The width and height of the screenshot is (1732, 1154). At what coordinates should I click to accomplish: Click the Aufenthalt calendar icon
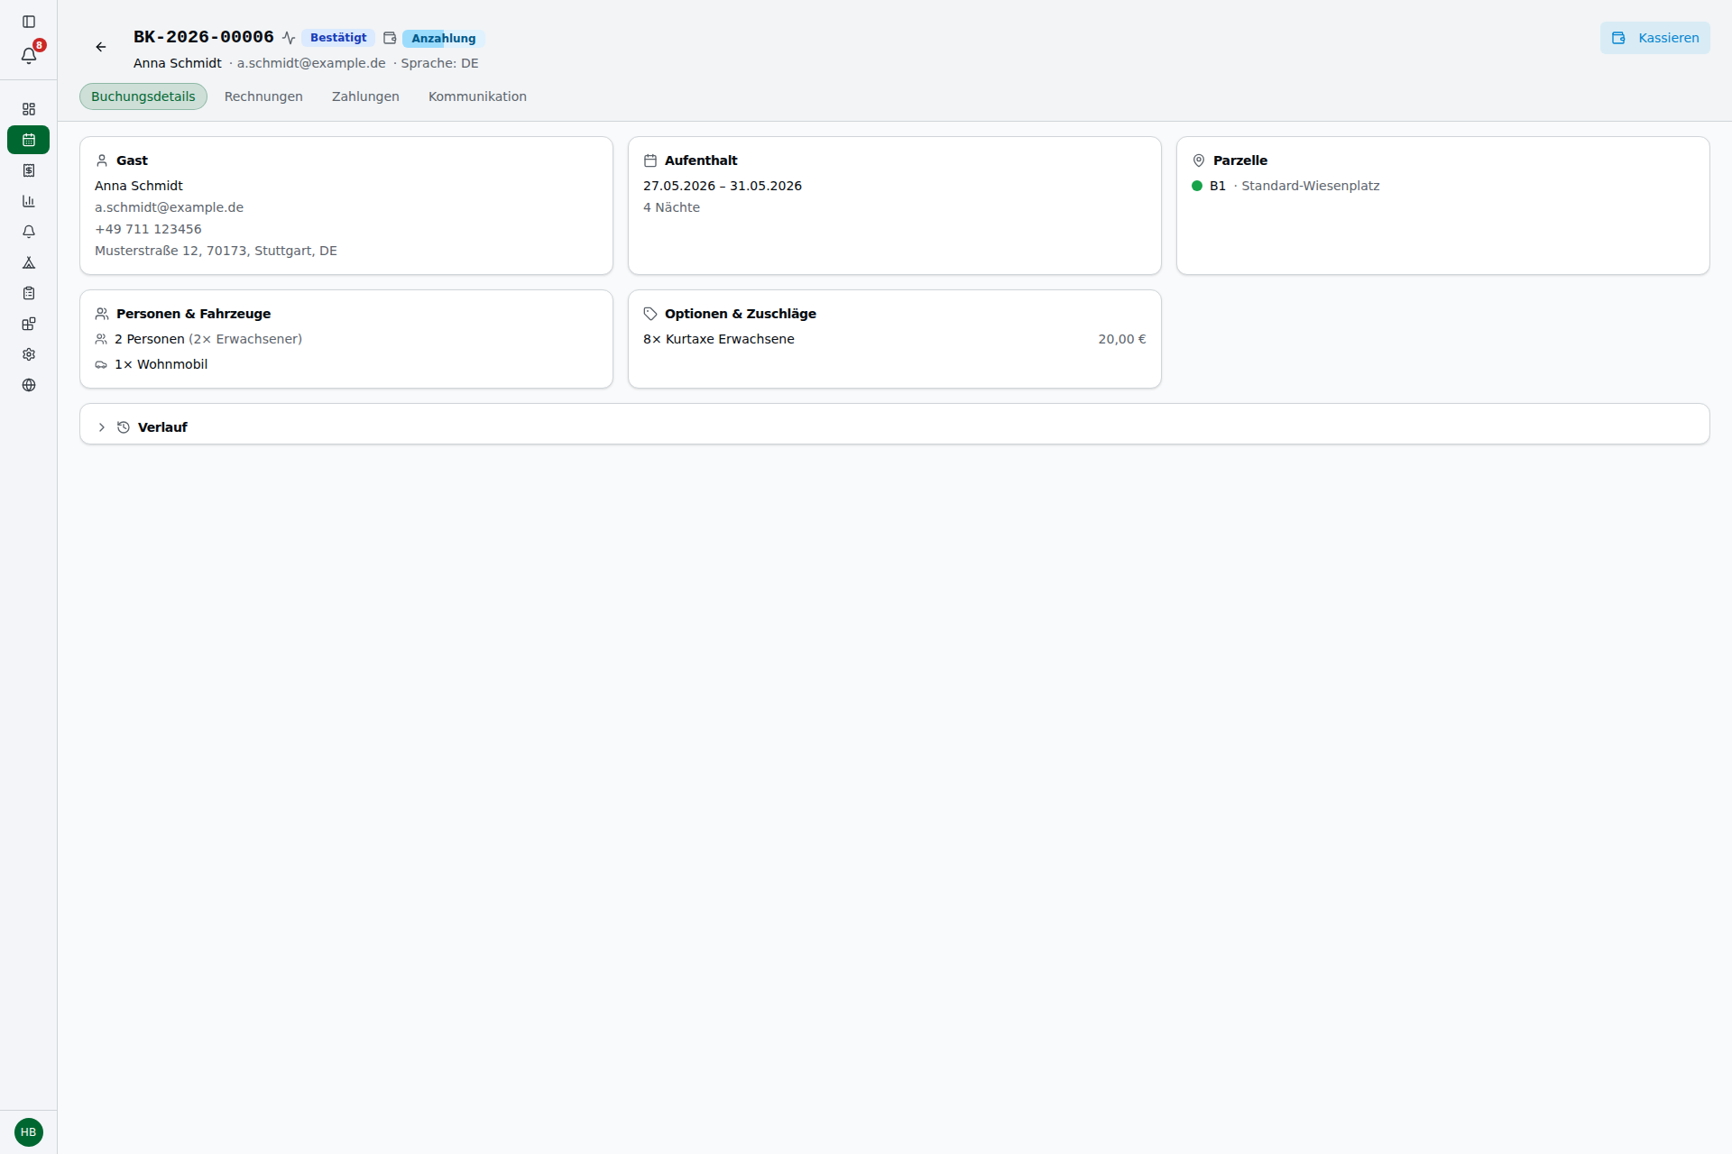click(x=650, y=160)
